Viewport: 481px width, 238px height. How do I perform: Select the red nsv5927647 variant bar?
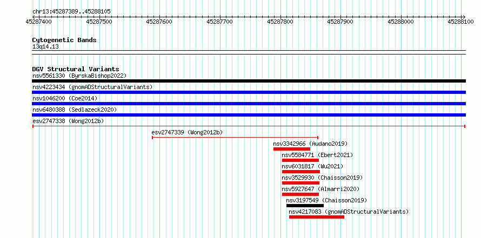point(300,194)
